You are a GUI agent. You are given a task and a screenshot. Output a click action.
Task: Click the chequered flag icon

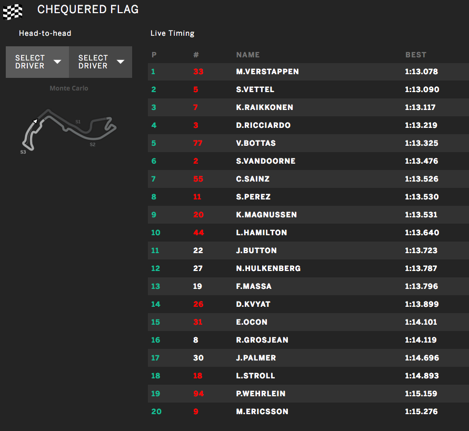13,11
